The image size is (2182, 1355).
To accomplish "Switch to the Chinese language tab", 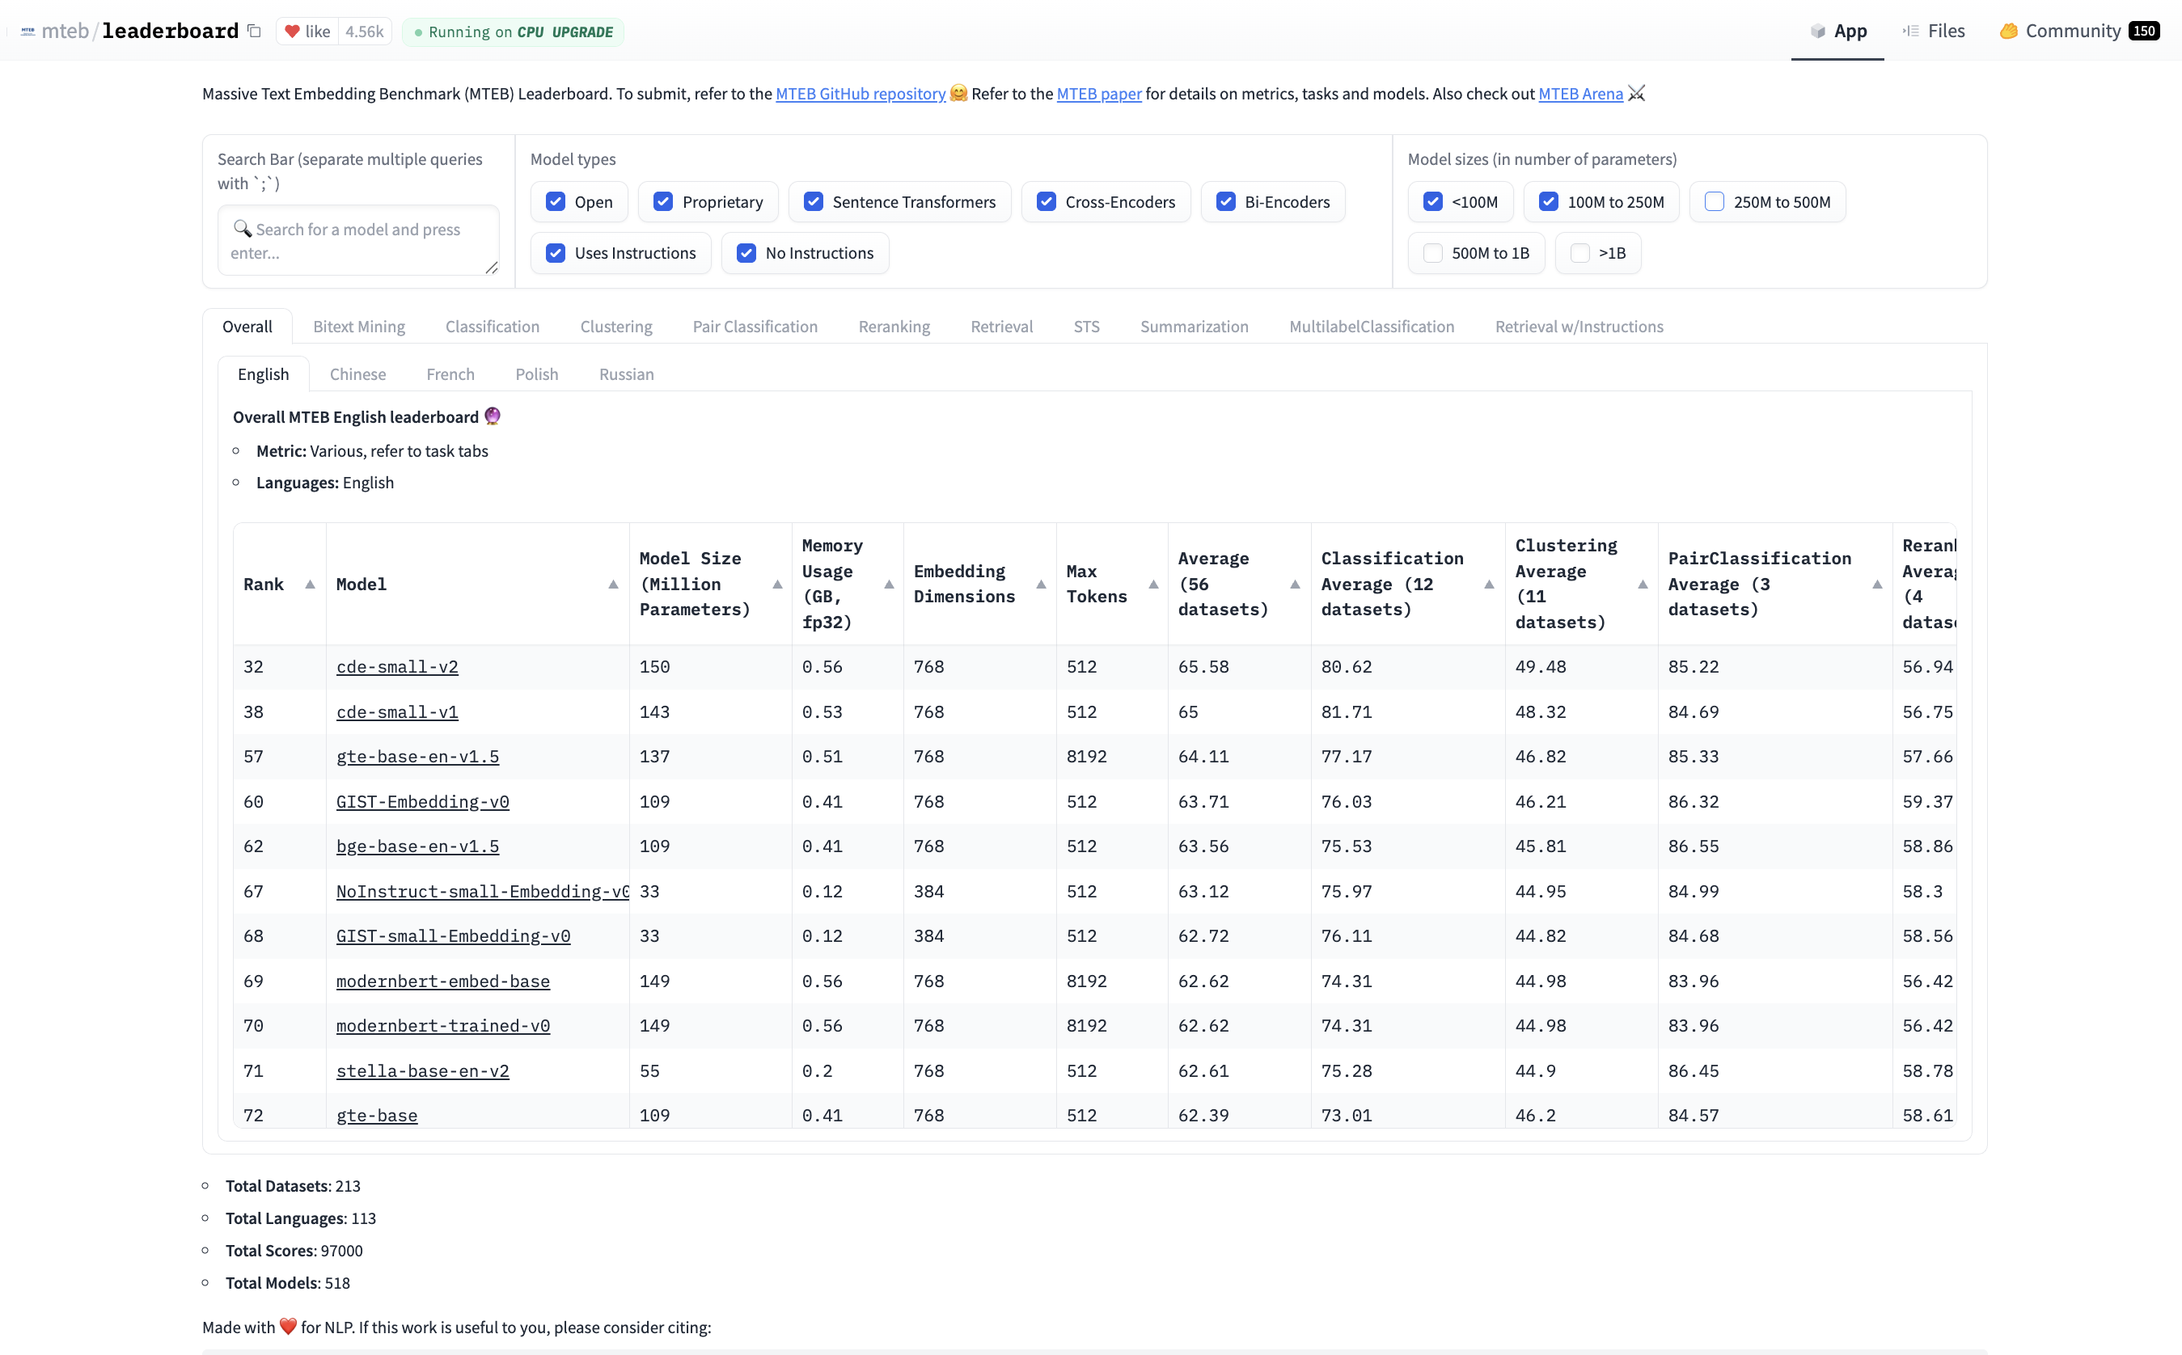I will click(x=357, y=374).
